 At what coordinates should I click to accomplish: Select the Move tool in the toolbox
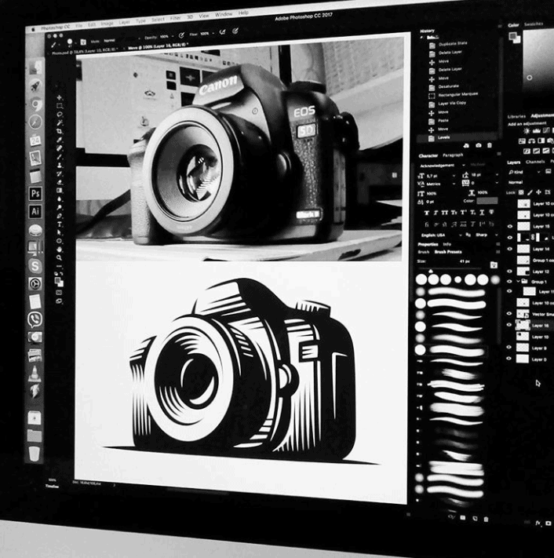pos(59,97)
